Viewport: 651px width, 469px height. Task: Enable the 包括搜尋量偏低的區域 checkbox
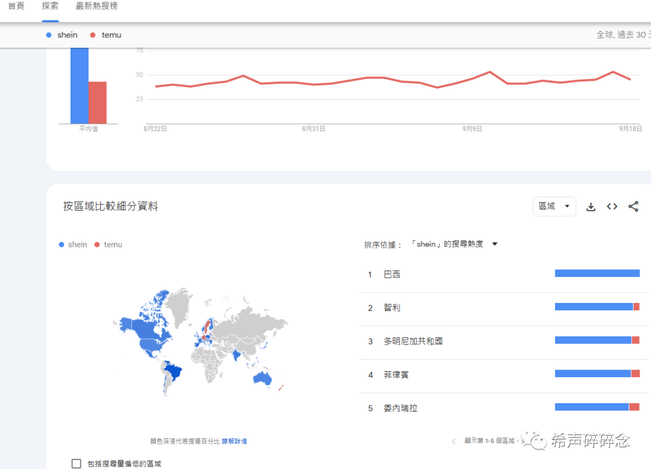click(77, 464)
